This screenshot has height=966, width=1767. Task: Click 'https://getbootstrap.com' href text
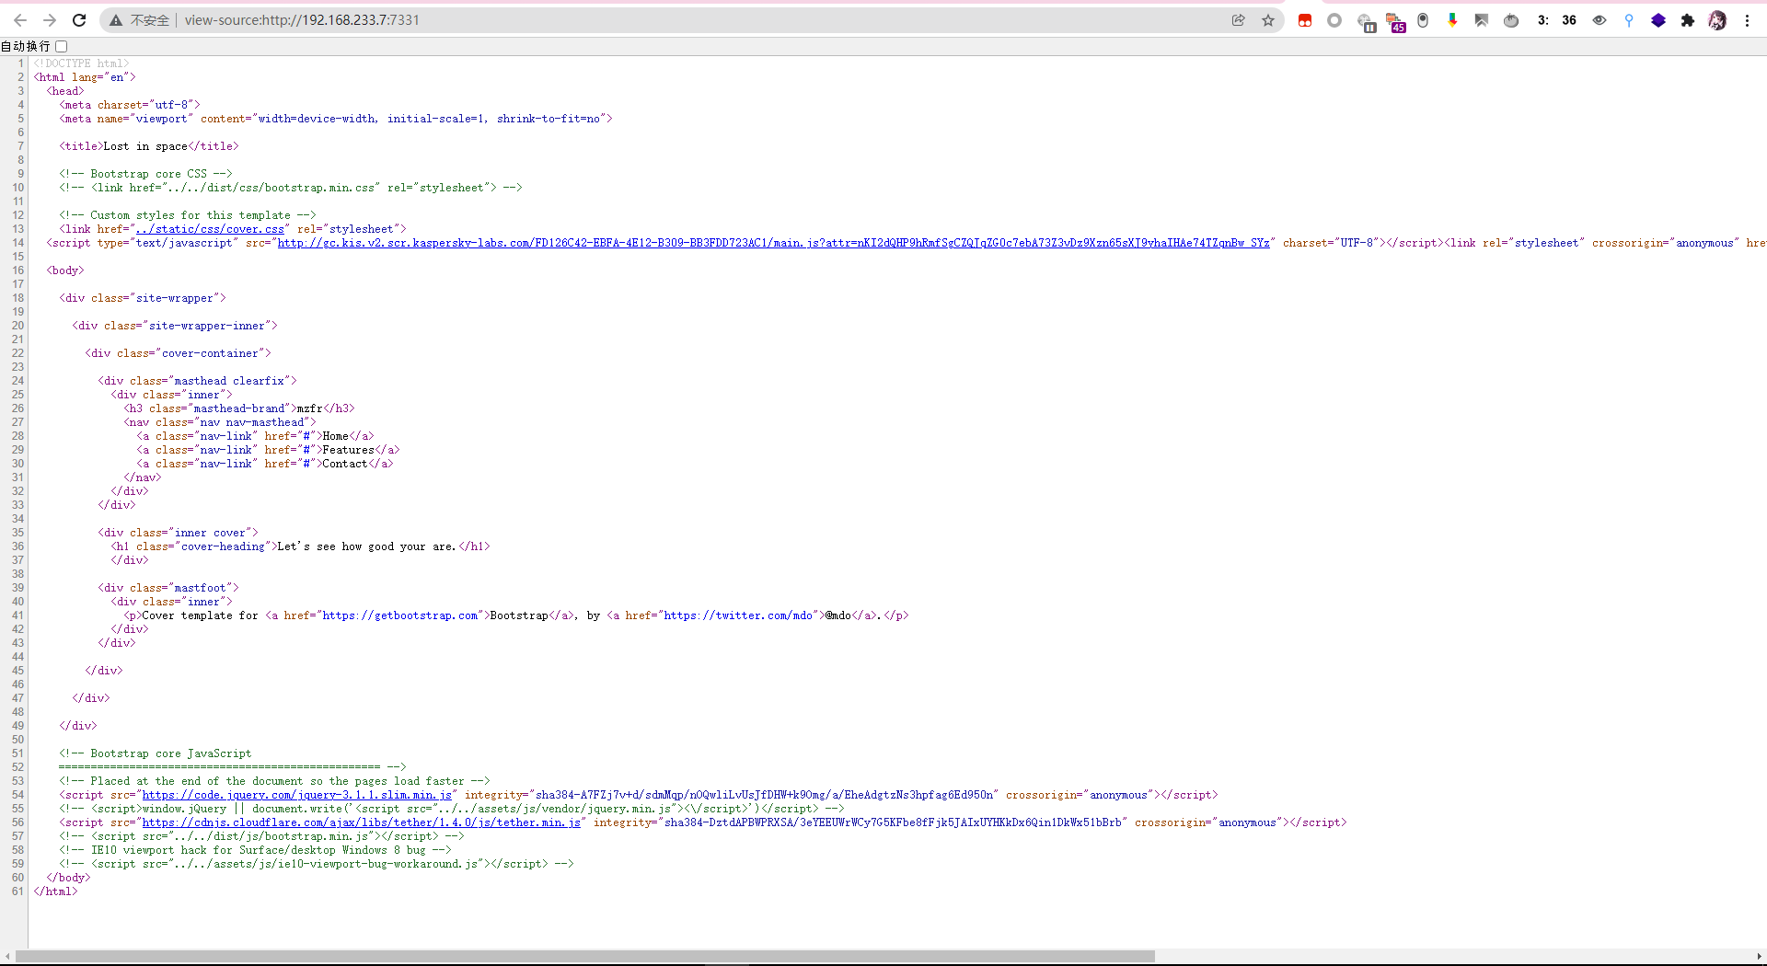click(400, 615)
